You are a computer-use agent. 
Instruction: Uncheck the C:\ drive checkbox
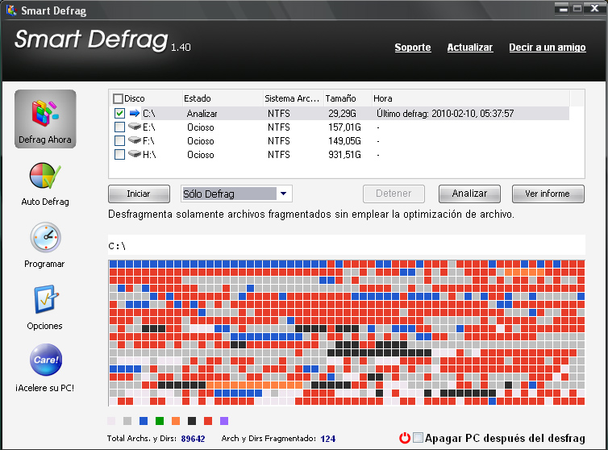coord(120,113)
